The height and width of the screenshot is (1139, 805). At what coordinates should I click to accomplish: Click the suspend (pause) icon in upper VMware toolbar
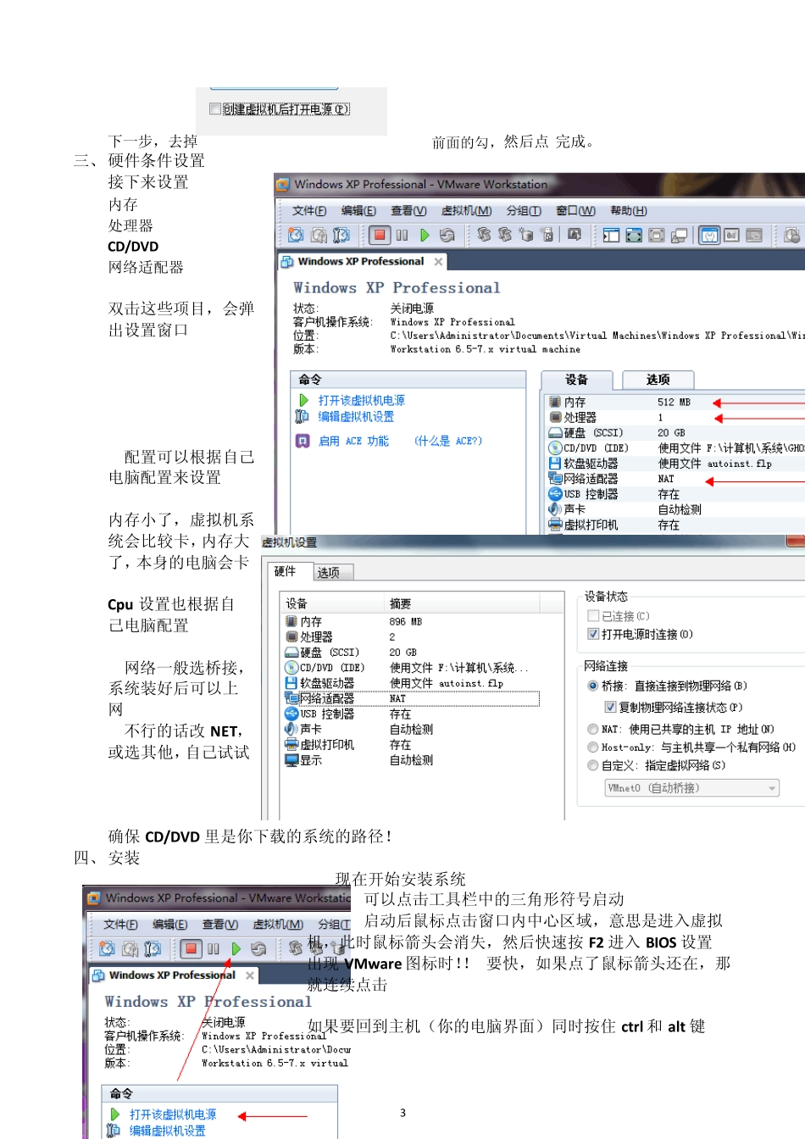point(402,235)
